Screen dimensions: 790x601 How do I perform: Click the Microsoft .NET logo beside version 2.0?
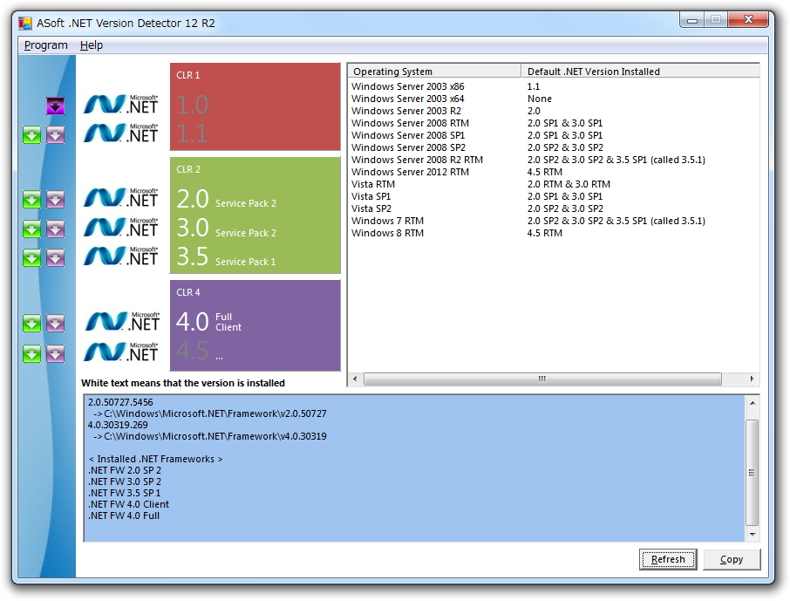tap(121, 199)
